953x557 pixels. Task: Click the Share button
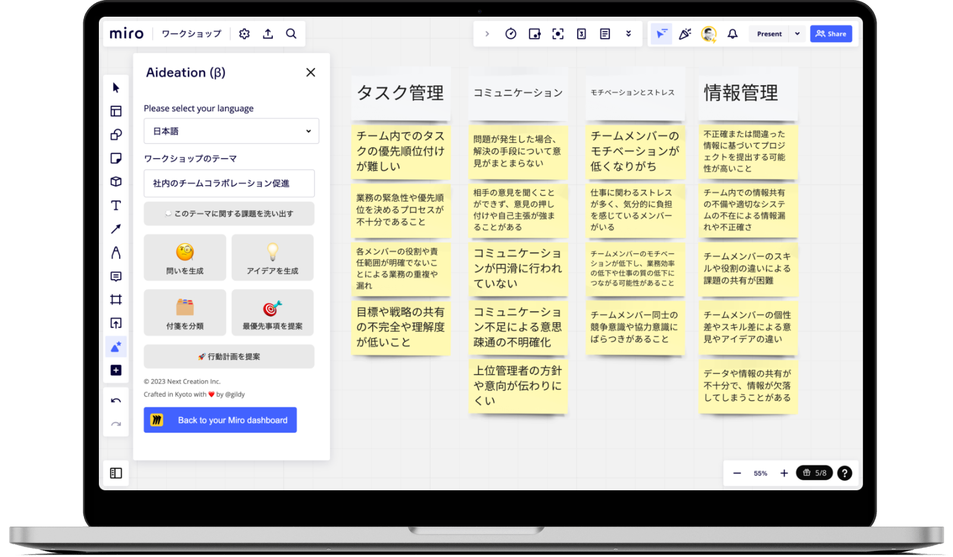pyautogui.click(x=831, y=34)
